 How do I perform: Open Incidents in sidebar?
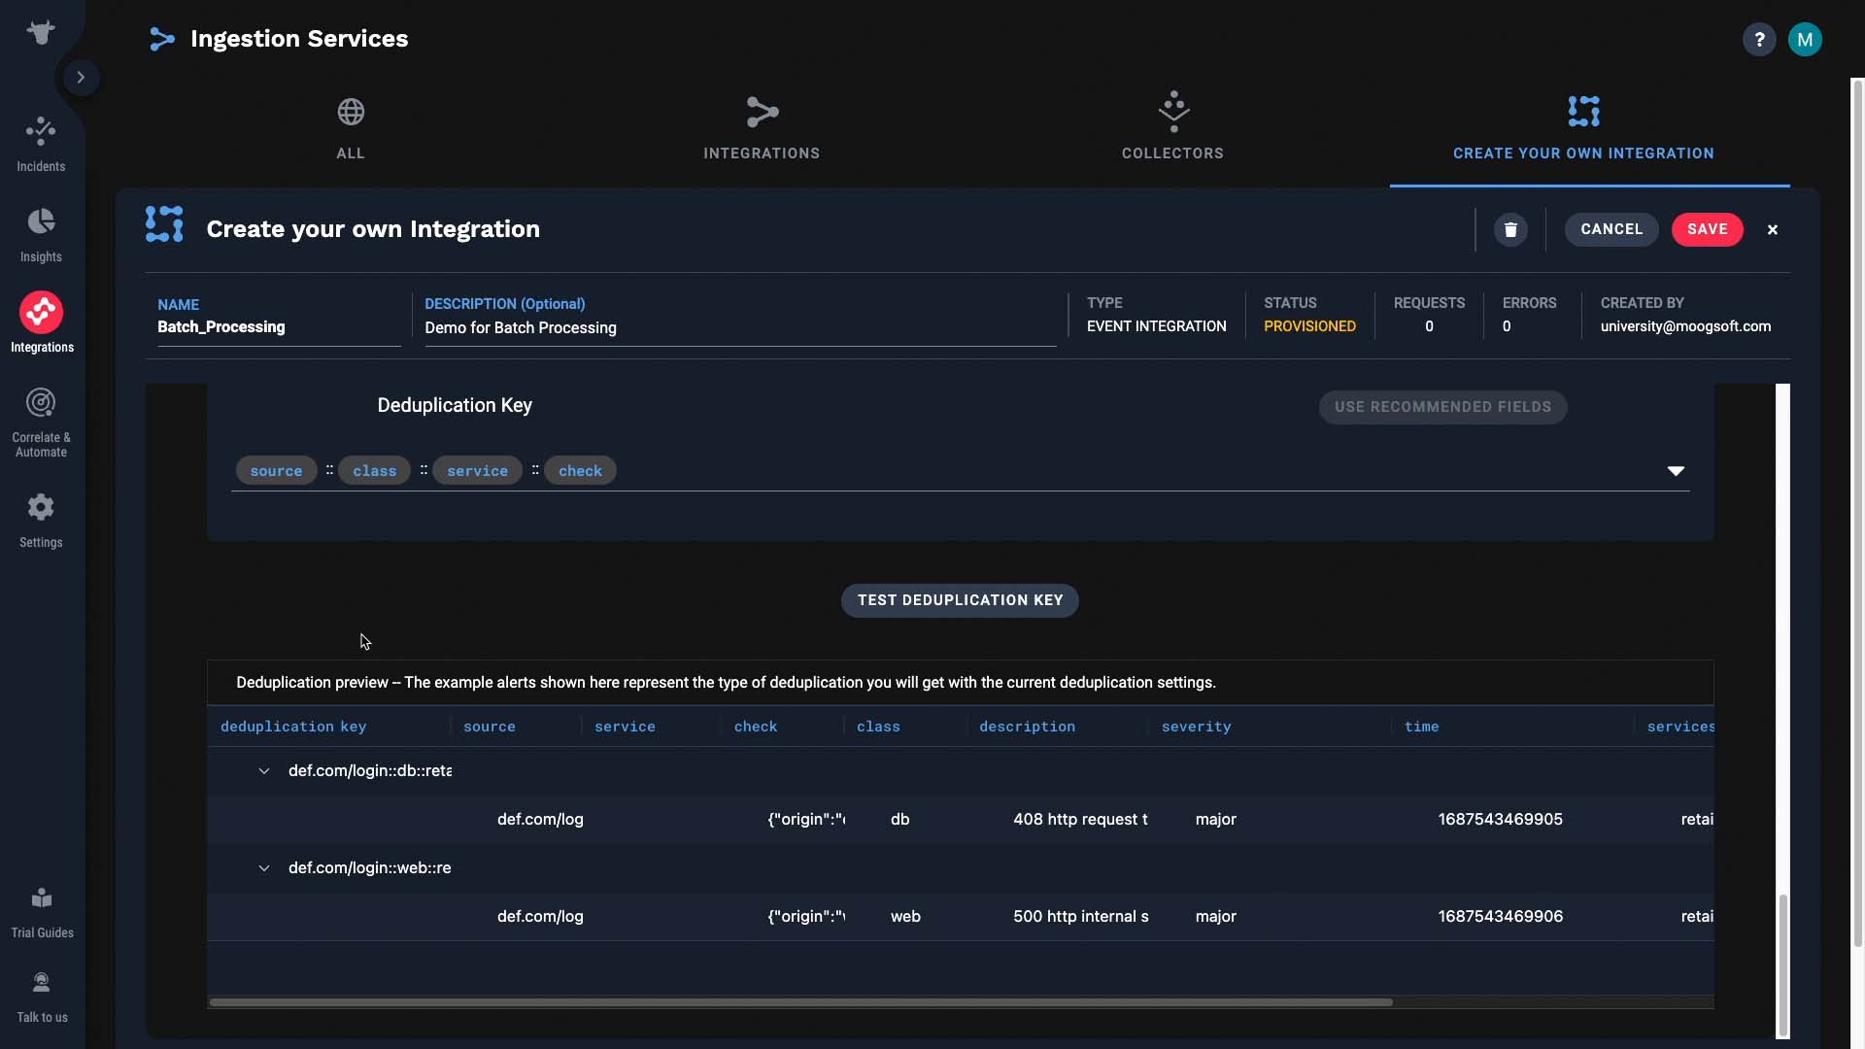click(x=41, y=145)
